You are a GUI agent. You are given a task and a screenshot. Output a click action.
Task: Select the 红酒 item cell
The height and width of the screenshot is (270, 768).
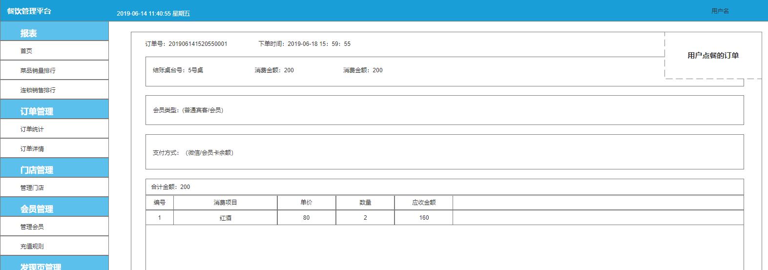pos(225,218)
